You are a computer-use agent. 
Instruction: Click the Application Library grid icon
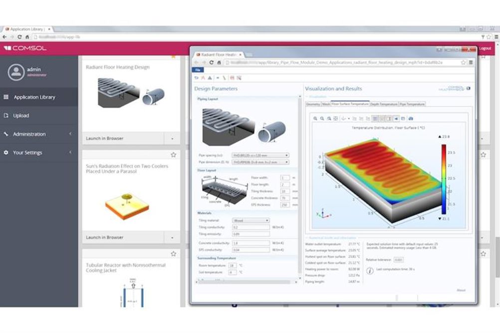(x=6, y=97)
